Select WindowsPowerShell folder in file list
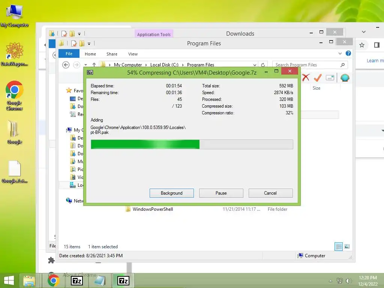The width and height of the screenshot is (384, 288). pos(153,209)
